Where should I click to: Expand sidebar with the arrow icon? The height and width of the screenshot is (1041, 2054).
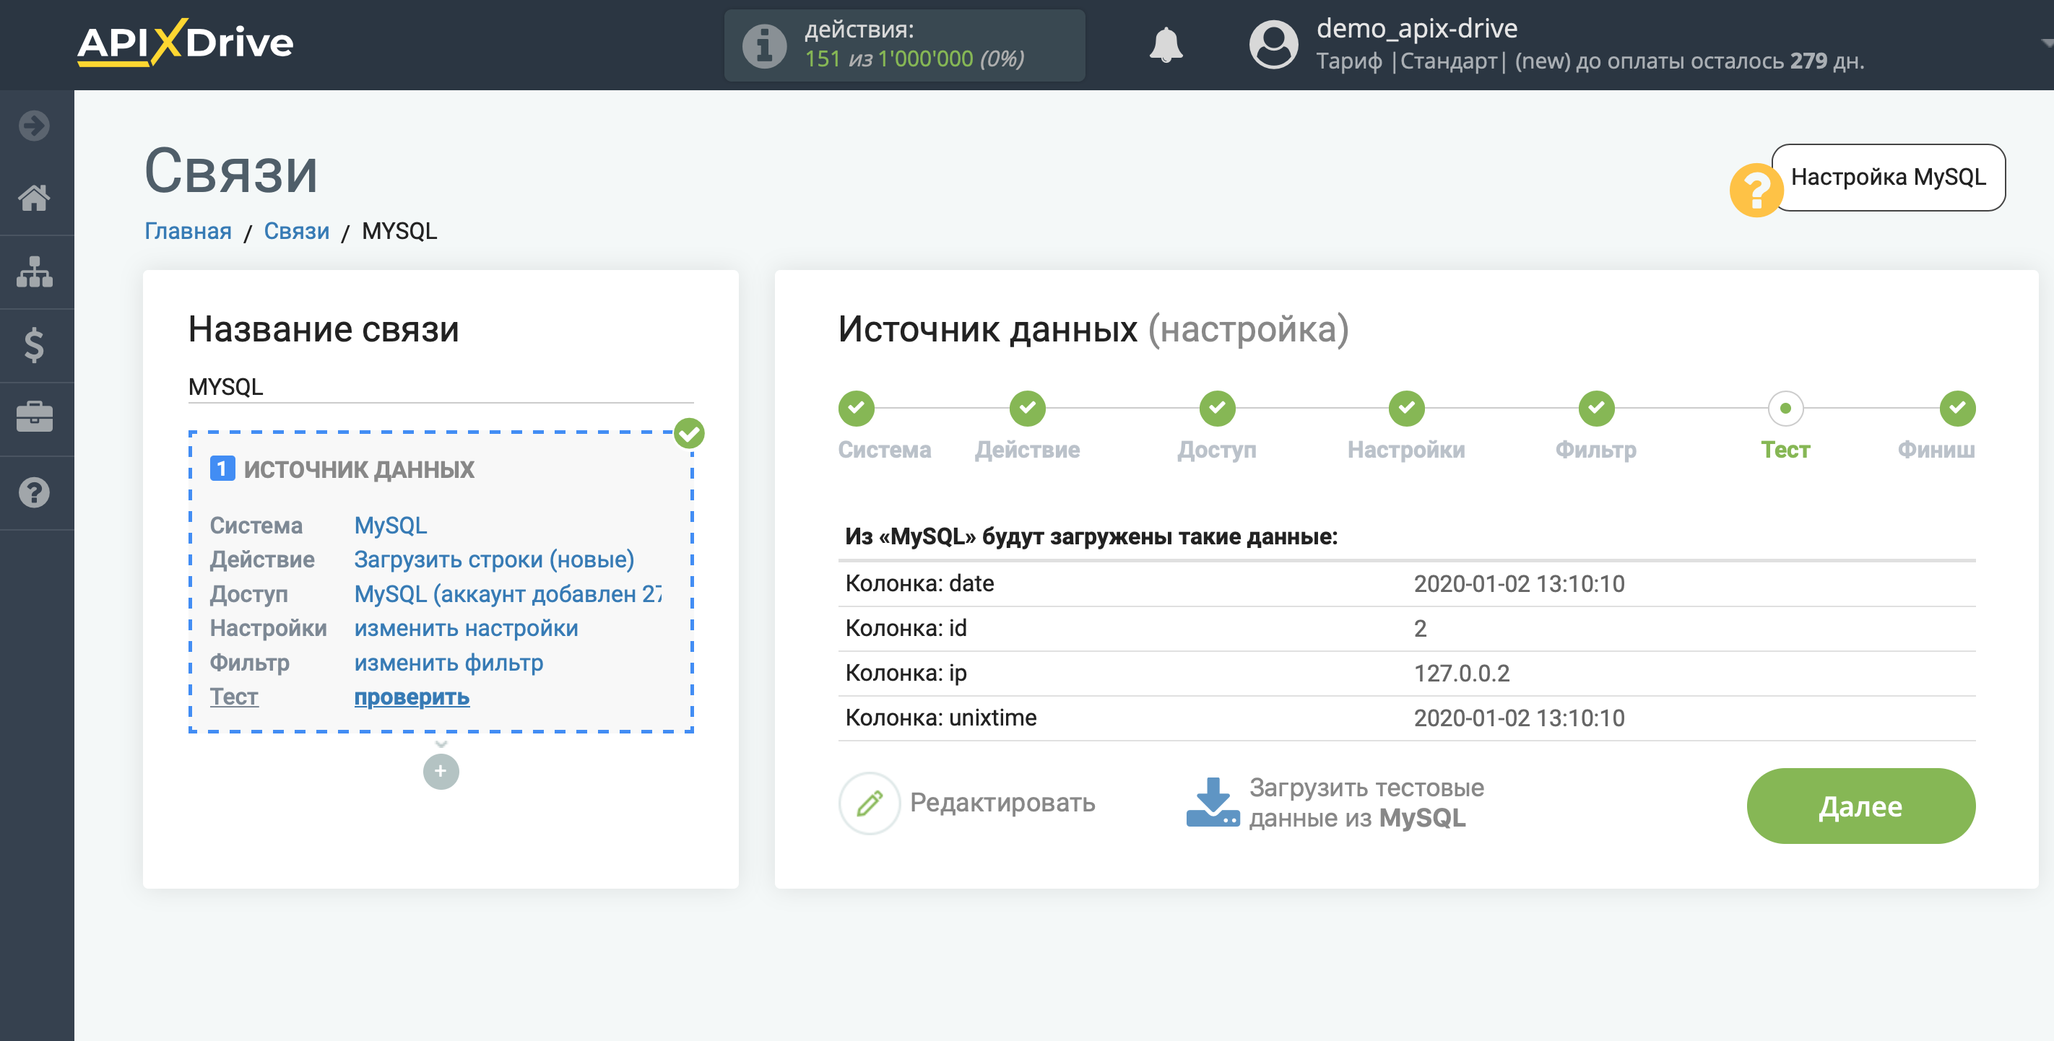pos(34,126)
